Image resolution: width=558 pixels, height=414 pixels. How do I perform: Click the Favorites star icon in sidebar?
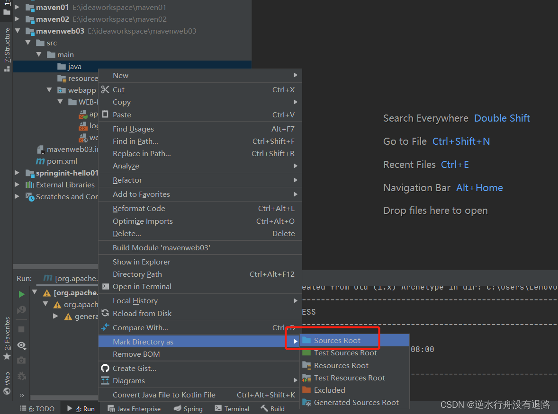[x=7, y=356]
